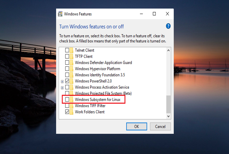Select the TFTP Client label
Image resolution: width=229 pixels, height=154 pixels.
click(x=84, y=56)
